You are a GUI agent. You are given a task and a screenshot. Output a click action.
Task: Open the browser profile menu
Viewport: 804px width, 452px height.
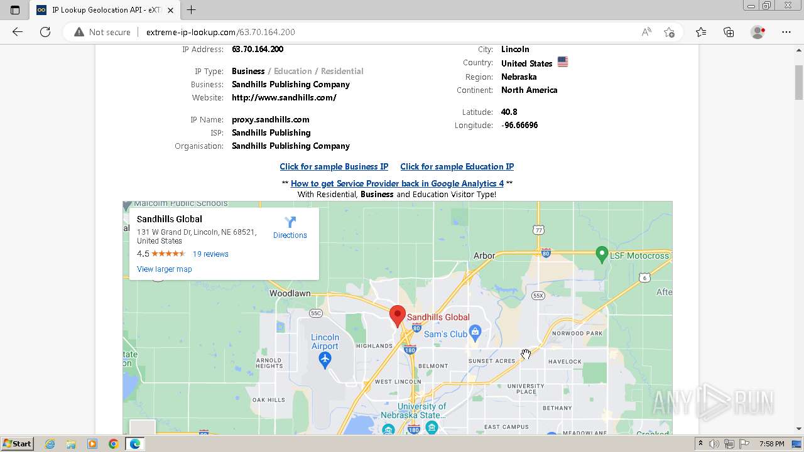click(758, 32)
